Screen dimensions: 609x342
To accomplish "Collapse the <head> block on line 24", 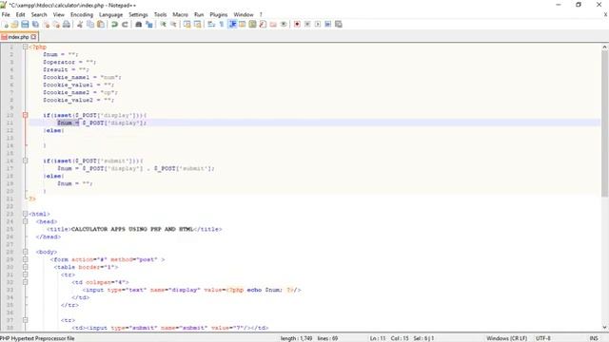I will point(26,221).
